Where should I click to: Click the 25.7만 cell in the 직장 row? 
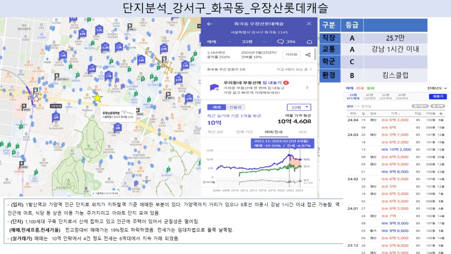click(395, 38)
